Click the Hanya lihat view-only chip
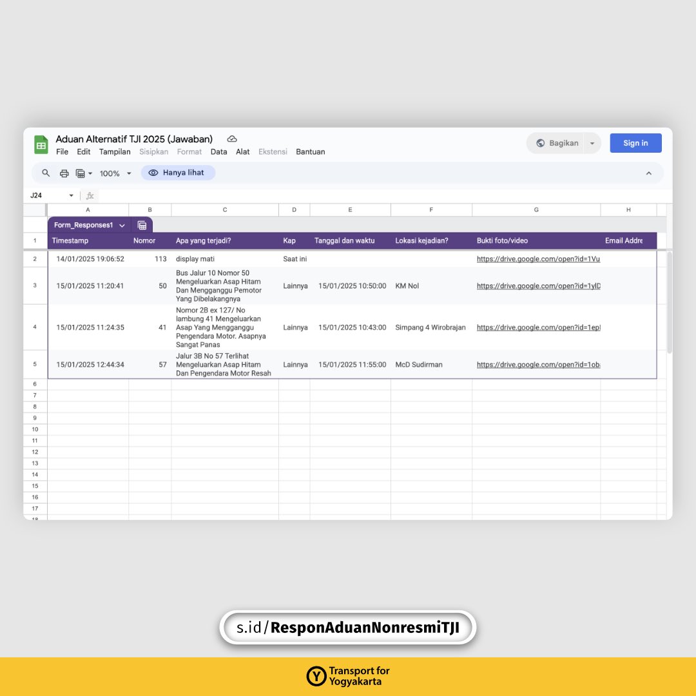The image size is (696, 696). coord(178,173)
